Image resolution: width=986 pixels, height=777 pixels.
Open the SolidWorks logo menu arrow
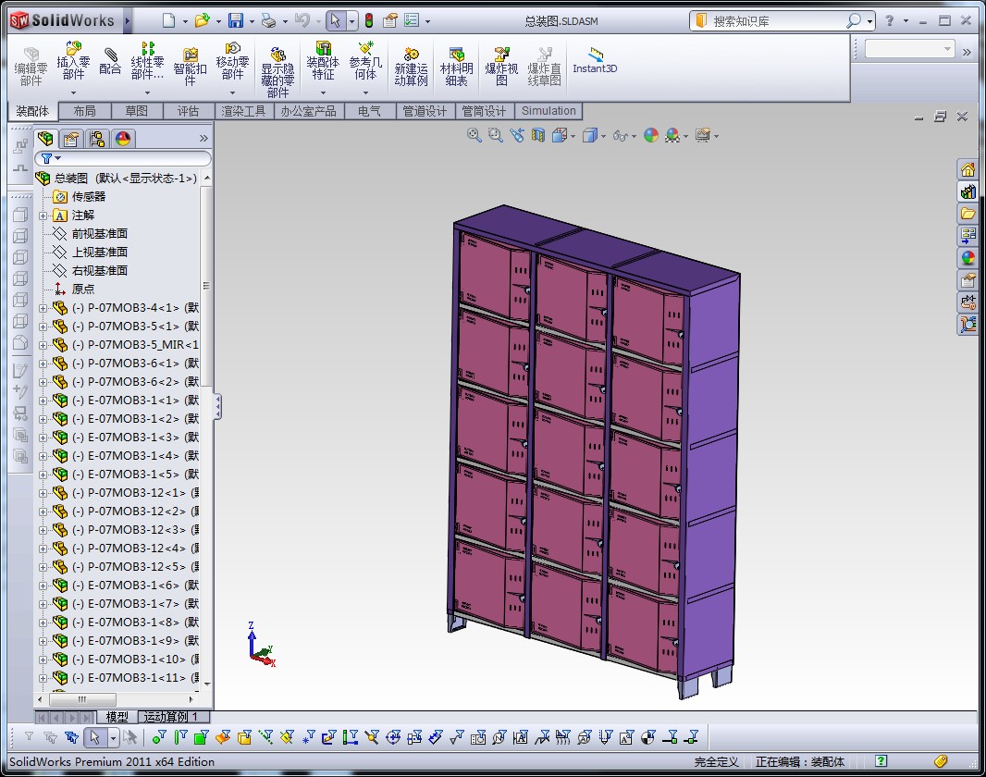(127, 20)
